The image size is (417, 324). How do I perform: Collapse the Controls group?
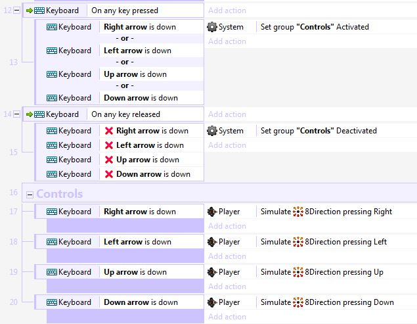pyautogui.click(x=30, y=195)
